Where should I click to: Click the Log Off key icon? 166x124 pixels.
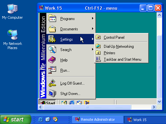[x=52, y=83]
